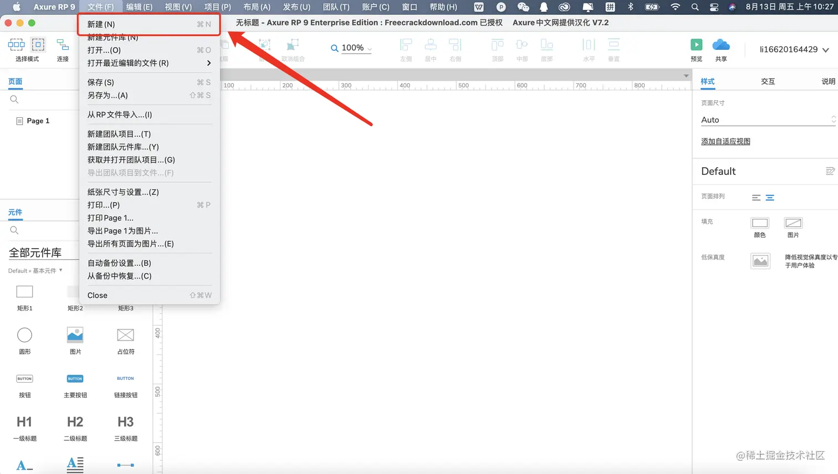838x474 pixels.
Task: Toggle the 低保真度 low fidelity mode
Action: coord(760,261)
